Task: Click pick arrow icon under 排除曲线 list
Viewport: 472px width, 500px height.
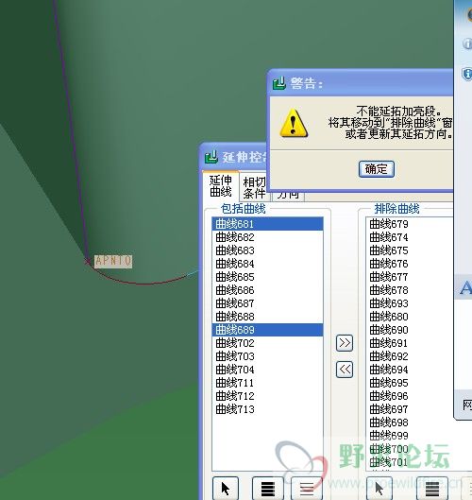Action: [379, 489]
